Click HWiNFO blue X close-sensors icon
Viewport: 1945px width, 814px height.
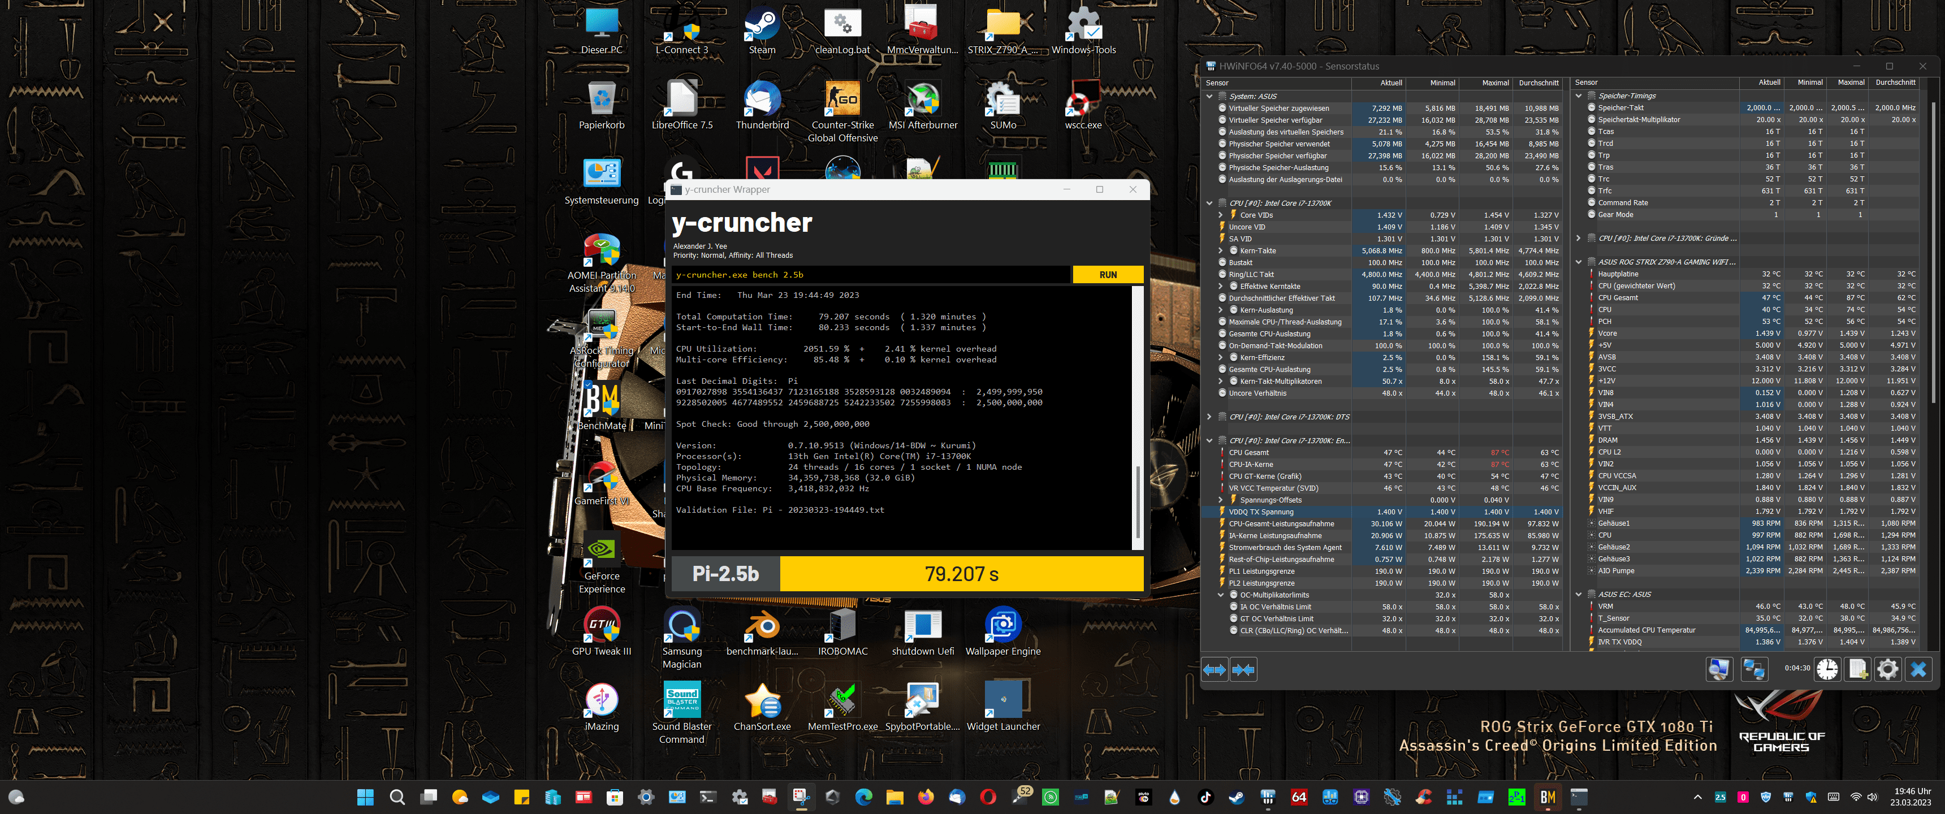[1918, 669]
